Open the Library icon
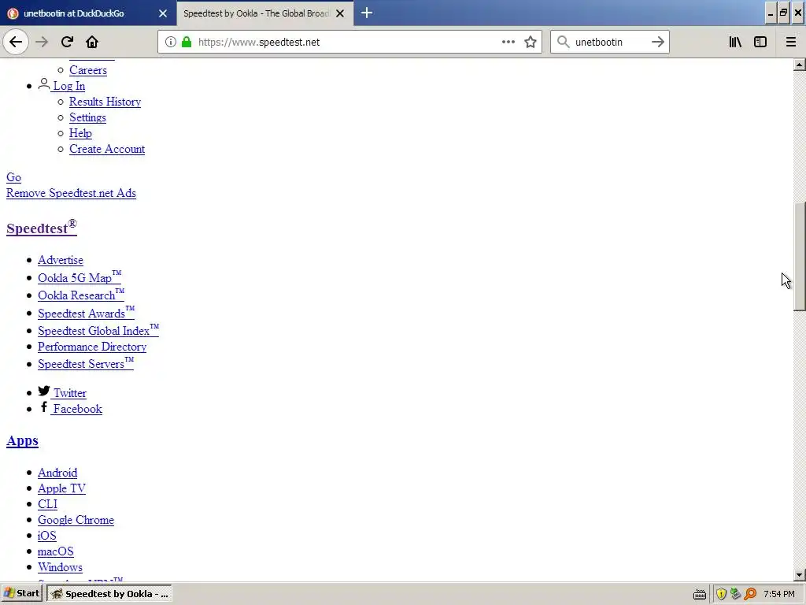The height and width of the screenshot is (605, 806). [x=735, y=42]
